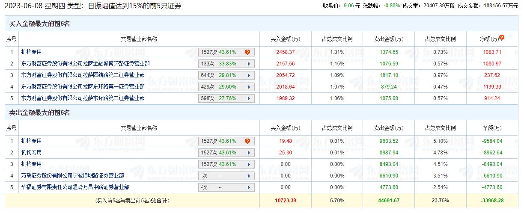Click arrow icon next to 644次 29.81%
The image size is (524, 213).
[x=248, y=75]
